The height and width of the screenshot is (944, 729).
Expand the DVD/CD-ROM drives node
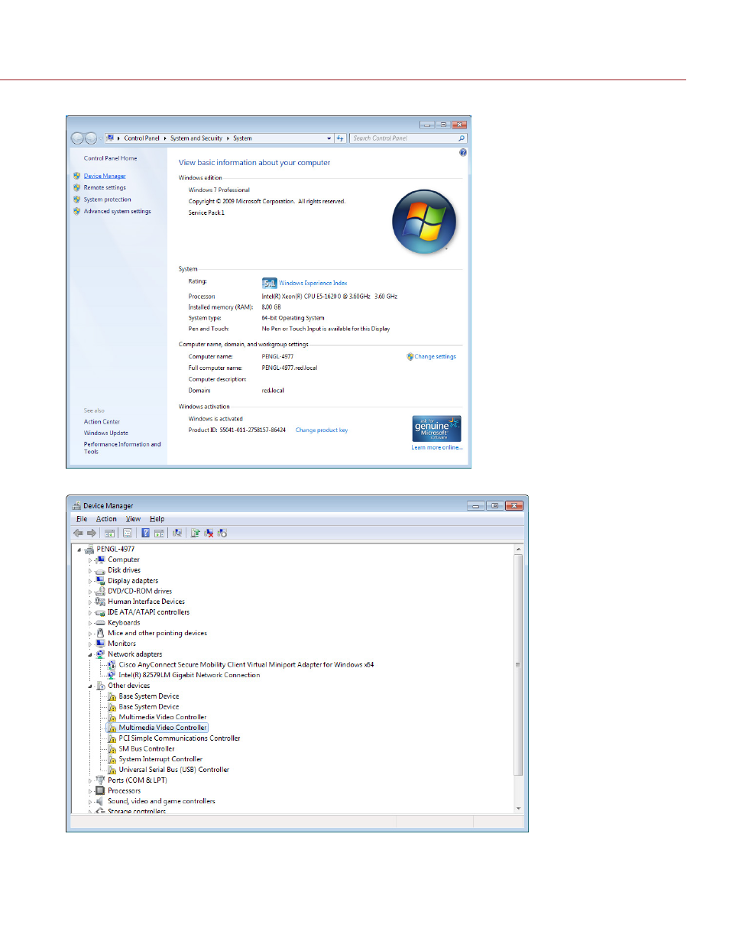(89, 592)
